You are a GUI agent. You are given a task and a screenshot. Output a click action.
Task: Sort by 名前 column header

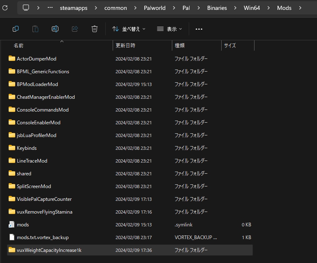point(19,46)
